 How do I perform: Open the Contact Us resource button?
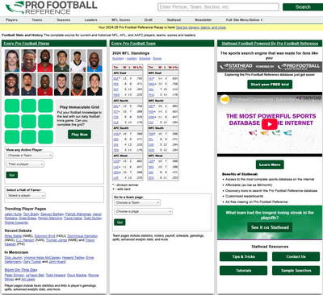pos(296,256)
